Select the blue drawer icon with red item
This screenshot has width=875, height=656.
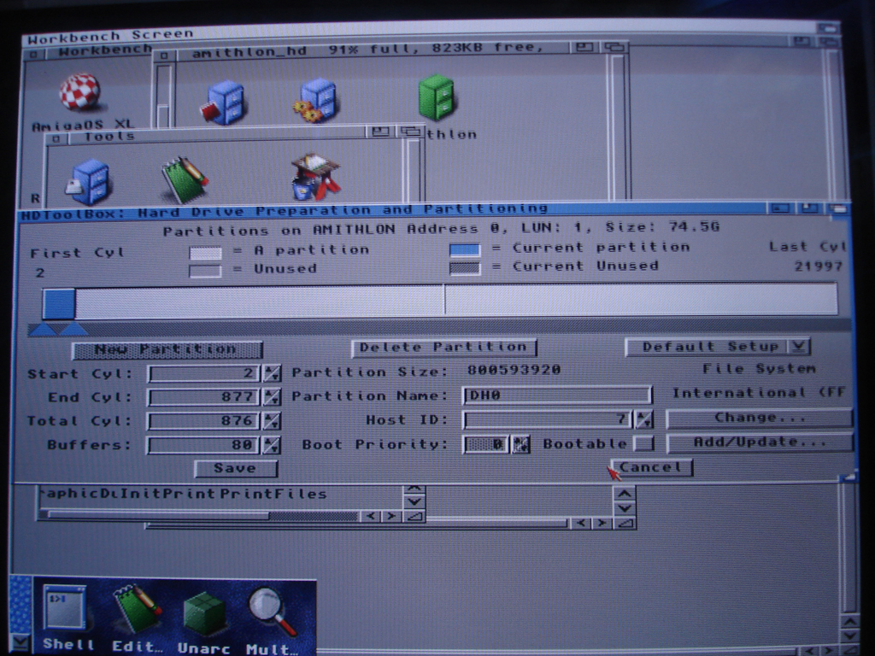pyautogui.click(x=223, y=102)
